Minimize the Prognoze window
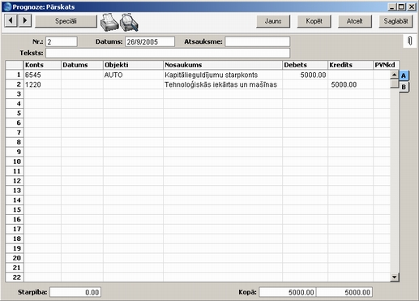 pos(392,6)
